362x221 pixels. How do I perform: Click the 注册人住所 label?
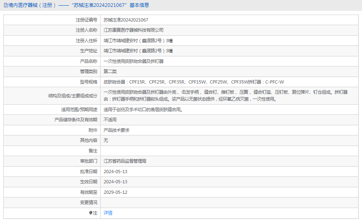pos(86,41)
